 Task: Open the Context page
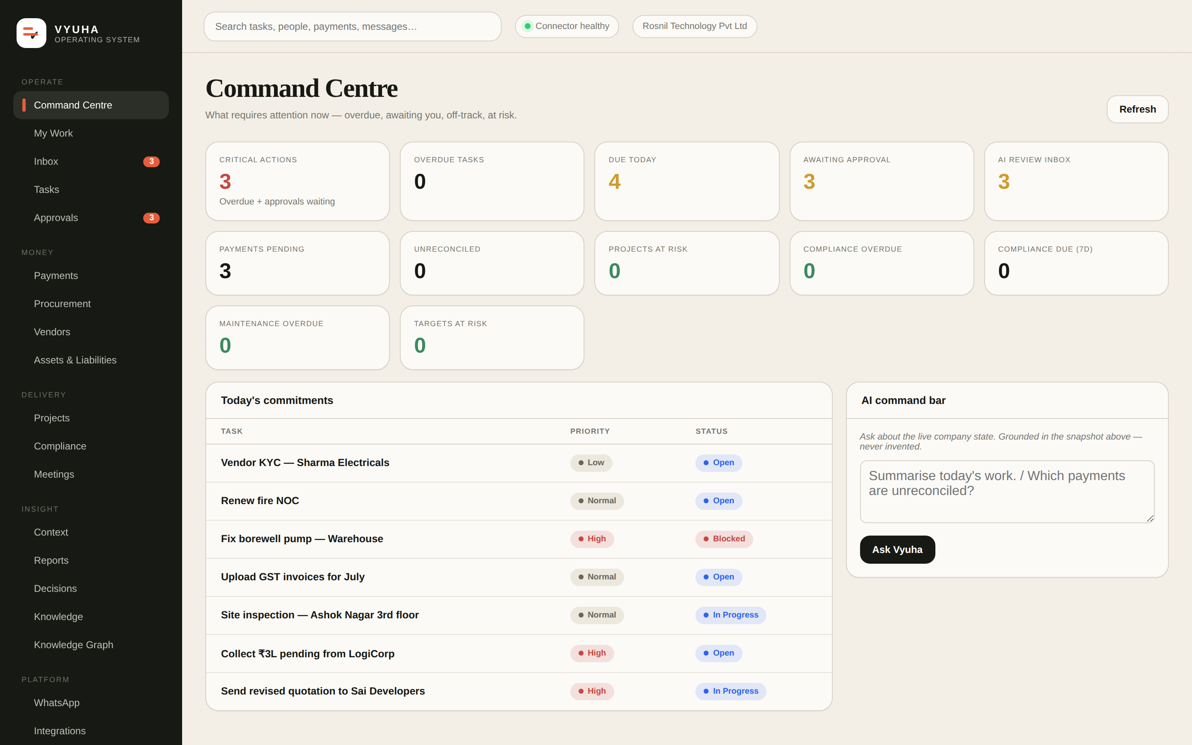pos(91,533)
